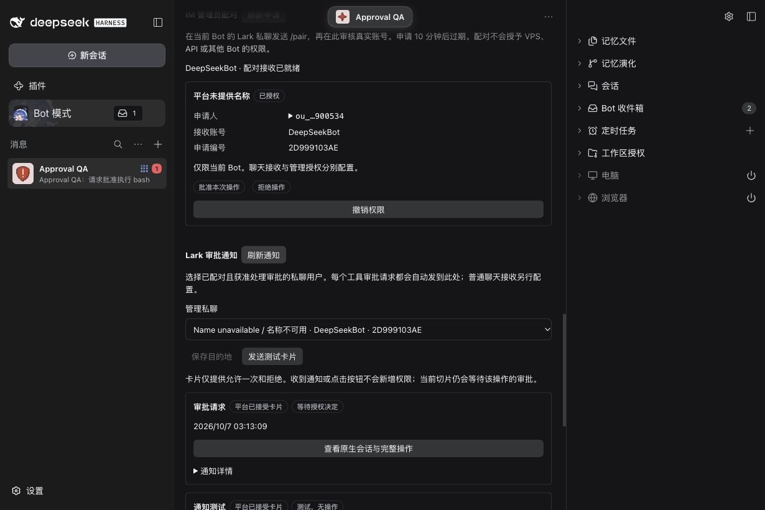This screenshot has height=510, width=765.
Task: Click 批准本次操作 approve button
Action: (220, 187)
